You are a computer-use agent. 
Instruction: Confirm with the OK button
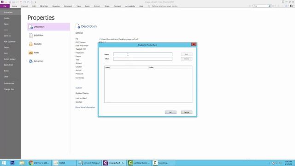click(x=171, y=113)
